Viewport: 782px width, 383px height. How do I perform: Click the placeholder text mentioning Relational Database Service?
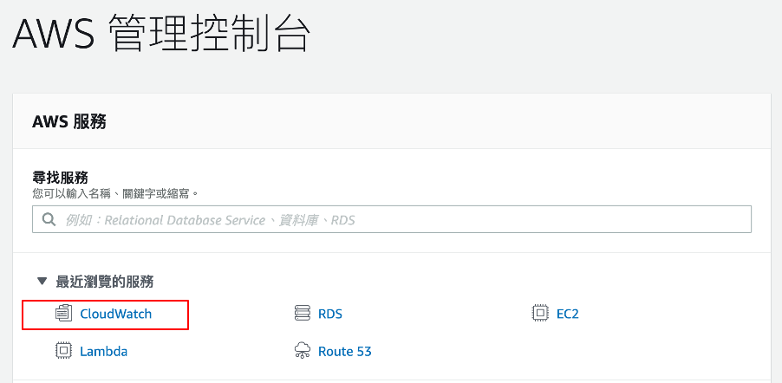pyautogui.click(x=210, y=220)
